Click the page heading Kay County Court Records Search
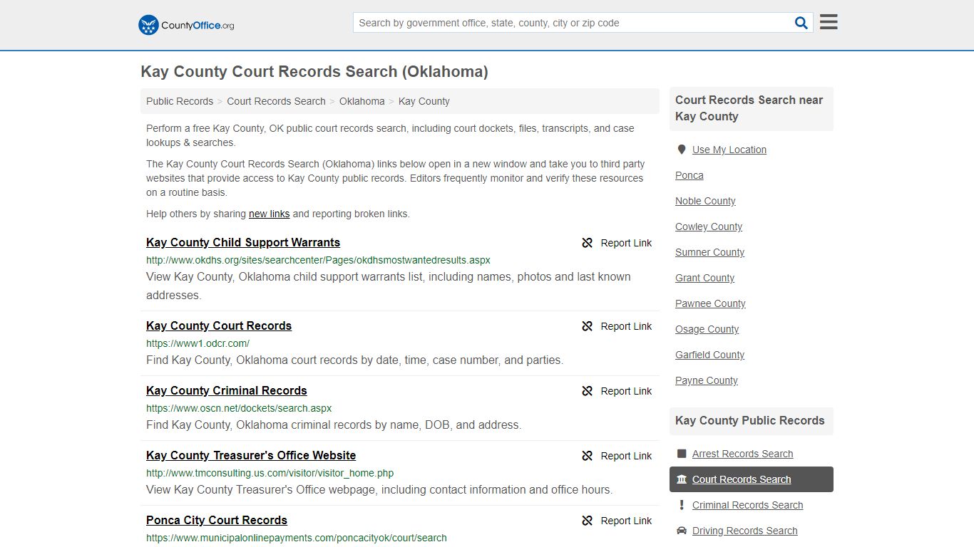974x547 pixels. pyautogui.click(x=314, y=72)
